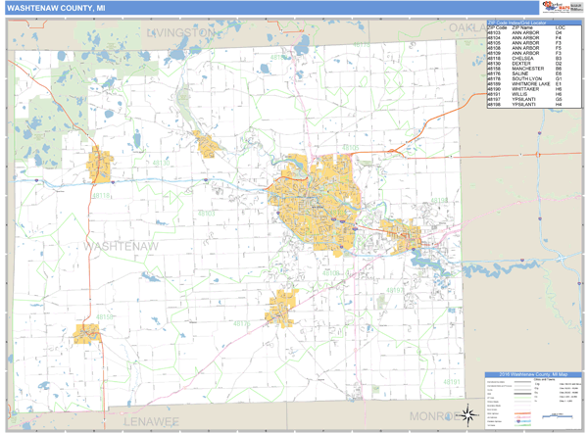Click the Dexter 48130 index entry
The width and height of the screenshot is (588, 433).
coord(530,64)
